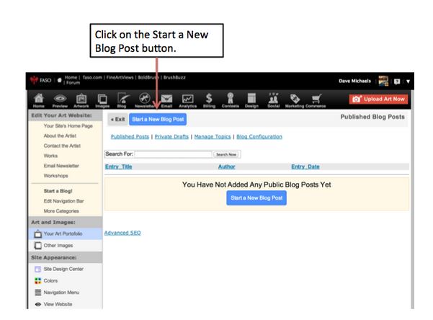Open the Social people icon

(x=273, y=100)
